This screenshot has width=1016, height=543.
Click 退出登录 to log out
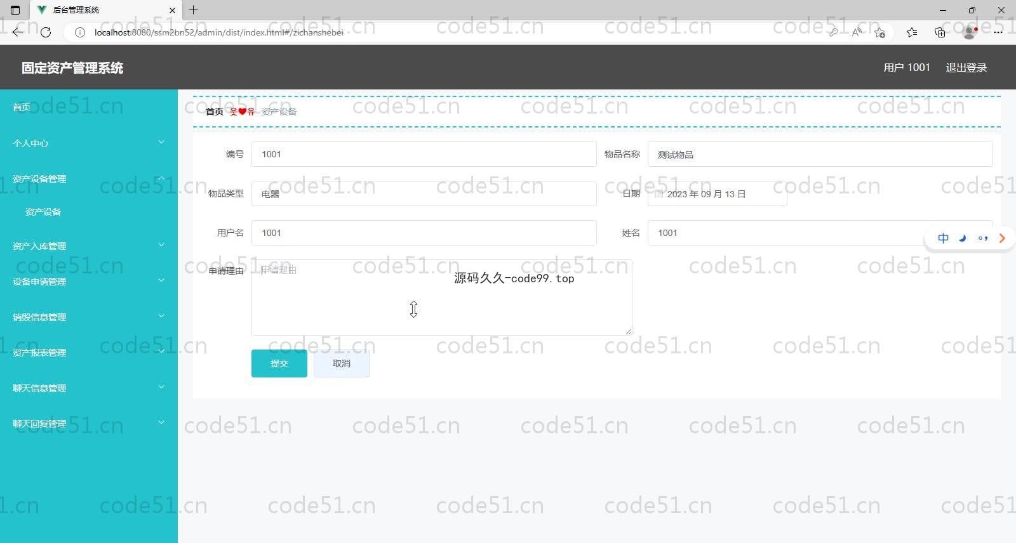[966, 68]
